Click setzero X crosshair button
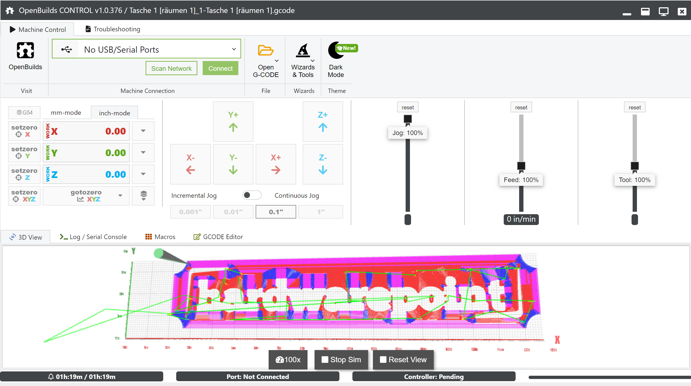The height and width of the screenshot is (386, 691). pyautogui.click(x=24, y=131)
